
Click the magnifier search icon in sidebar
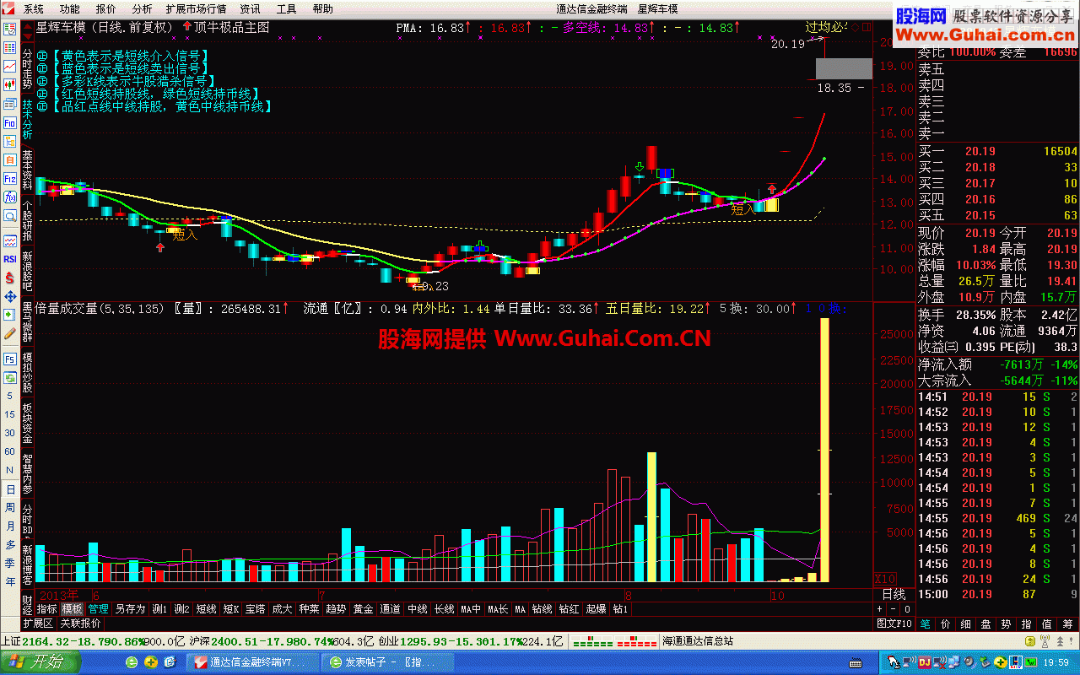click(x=10, y=215)
